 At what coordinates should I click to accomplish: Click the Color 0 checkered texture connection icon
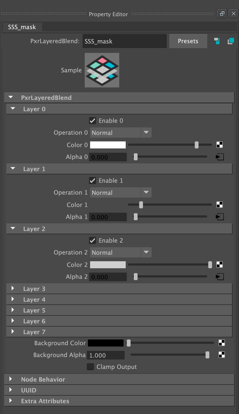[220, 145]
